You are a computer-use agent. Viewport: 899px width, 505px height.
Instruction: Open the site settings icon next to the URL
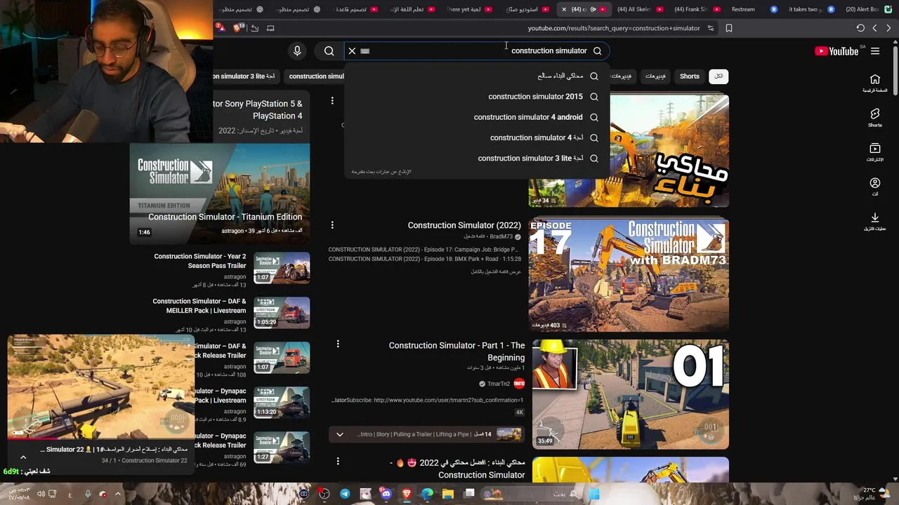(711, 28)
